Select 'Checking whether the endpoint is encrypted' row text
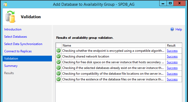The image size is (188, 102). click(113, 51)
